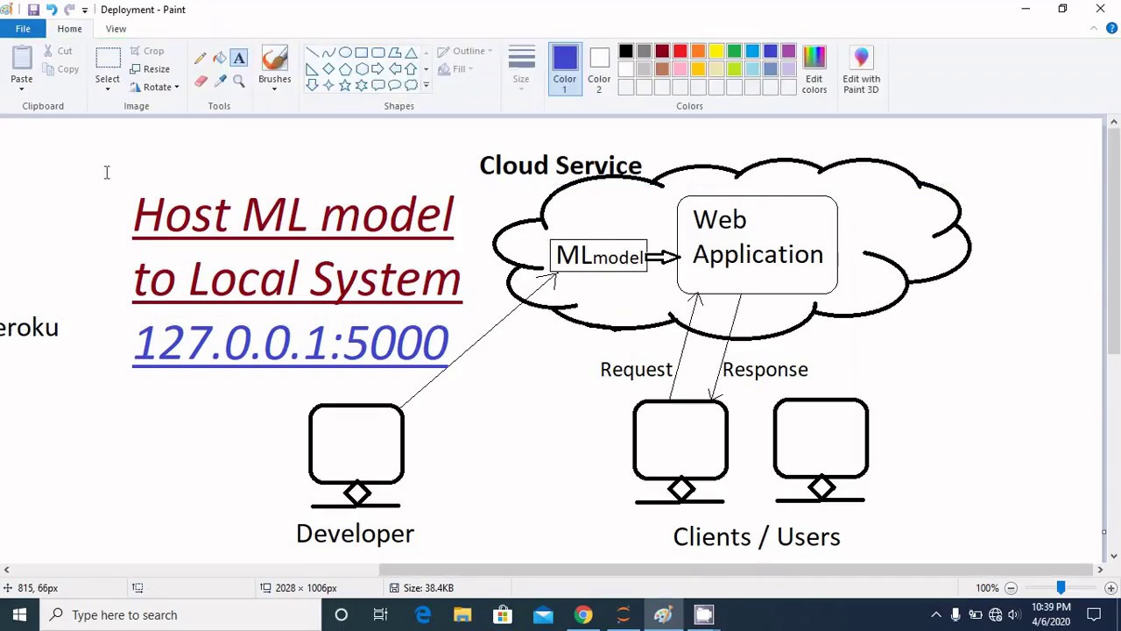Click the Save icon in title bar
This screenshot has height=631, width=1121.
click(33, 10)
